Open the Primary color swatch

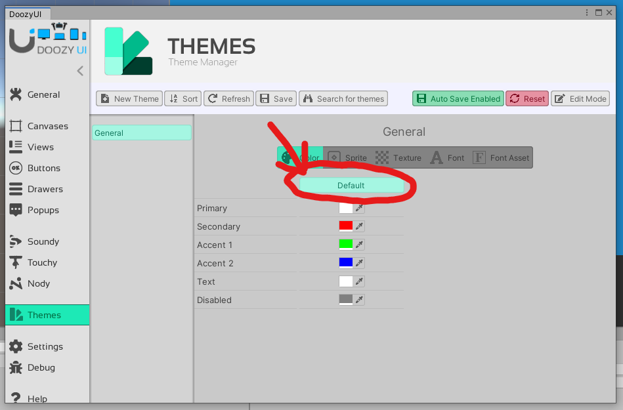pyautogui.click(x=346, y=208)
